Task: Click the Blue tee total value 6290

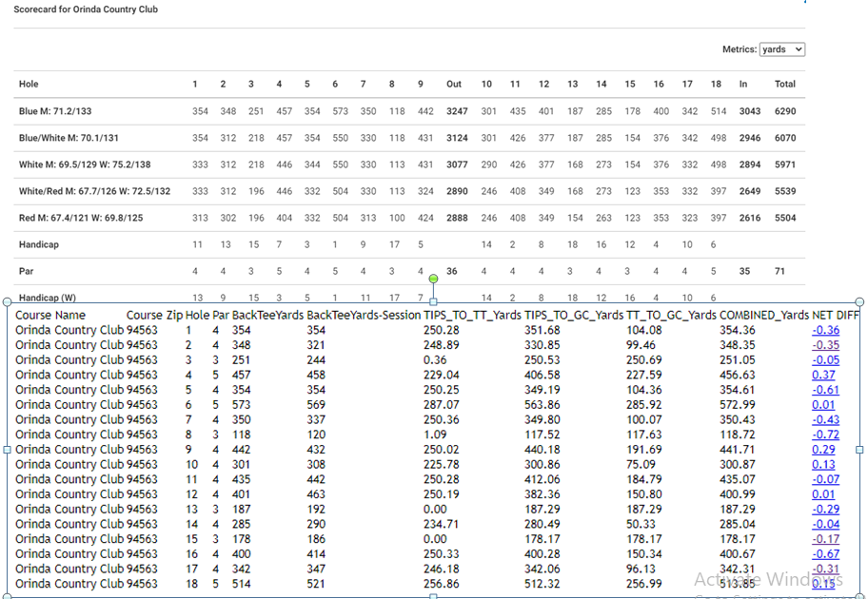Action: 785,111
